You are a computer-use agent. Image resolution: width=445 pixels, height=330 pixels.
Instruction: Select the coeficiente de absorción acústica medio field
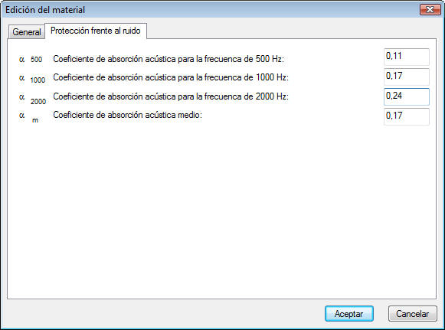tap(407, 116)
